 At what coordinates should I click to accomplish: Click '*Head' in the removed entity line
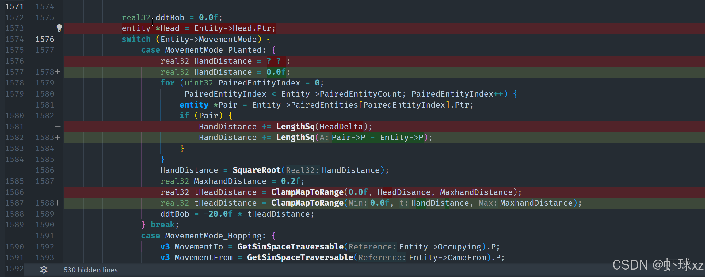coord(167,28)
